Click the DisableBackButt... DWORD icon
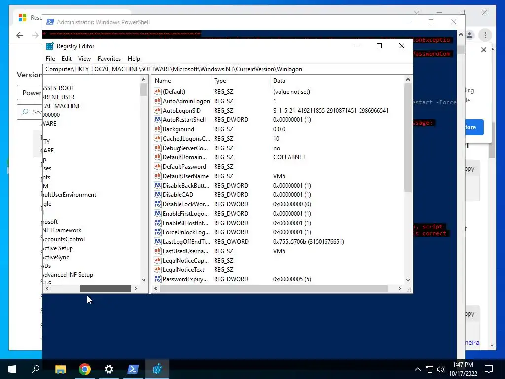This screenshot has width=505, height=379. (157, 186)
